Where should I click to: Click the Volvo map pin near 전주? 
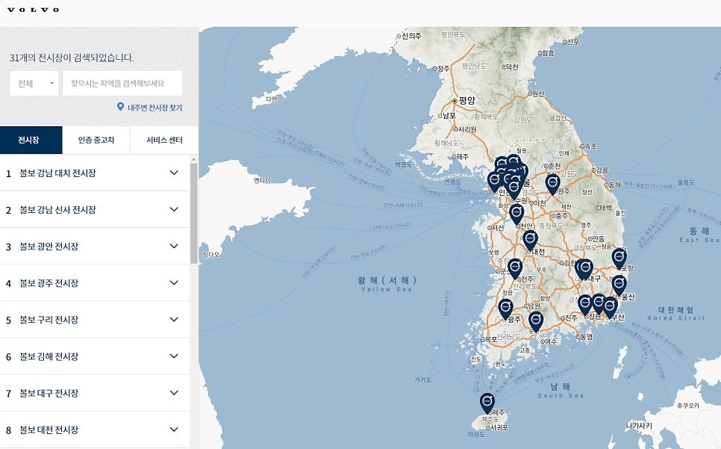[x=514, y=267]
